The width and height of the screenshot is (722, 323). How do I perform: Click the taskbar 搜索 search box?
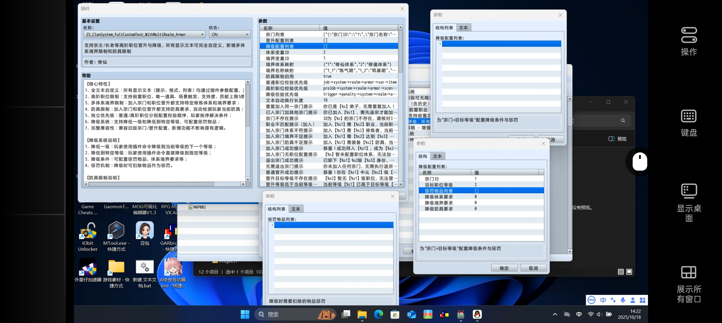[x=295, y=314]
